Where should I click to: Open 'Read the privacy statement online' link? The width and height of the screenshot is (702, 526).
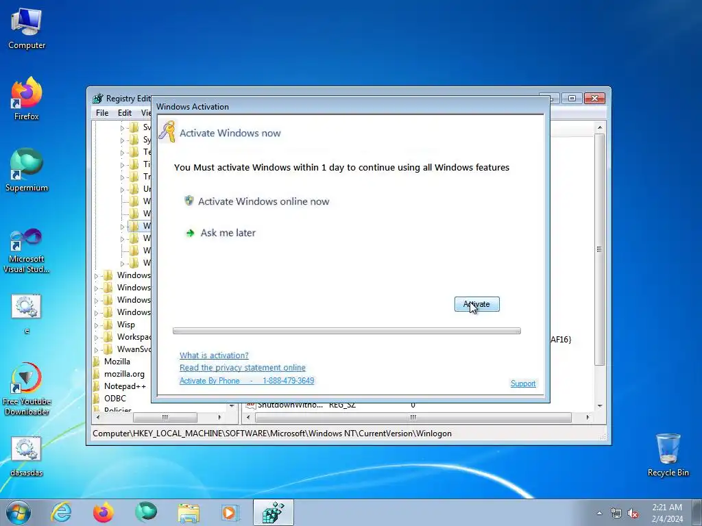242,367
